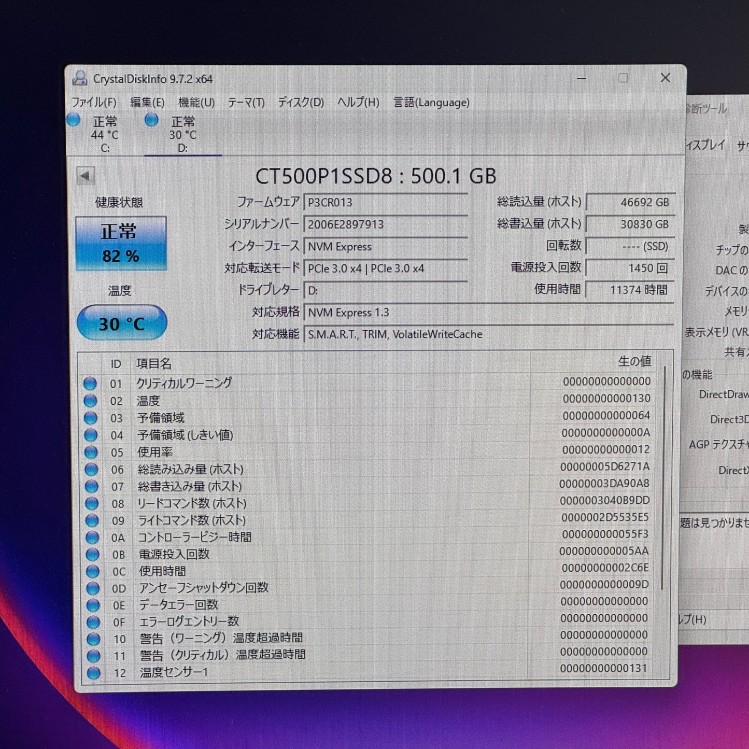749x749 pixels.
Task: Click the standard field NVM Express 1.3
Action: coord(488,313)
